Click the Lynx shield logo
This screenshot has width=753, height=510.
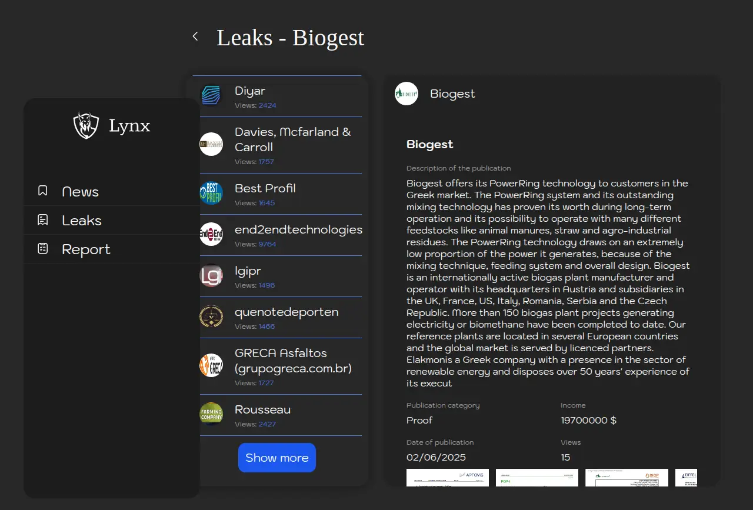pyautogui.click(x=86, y=125)
